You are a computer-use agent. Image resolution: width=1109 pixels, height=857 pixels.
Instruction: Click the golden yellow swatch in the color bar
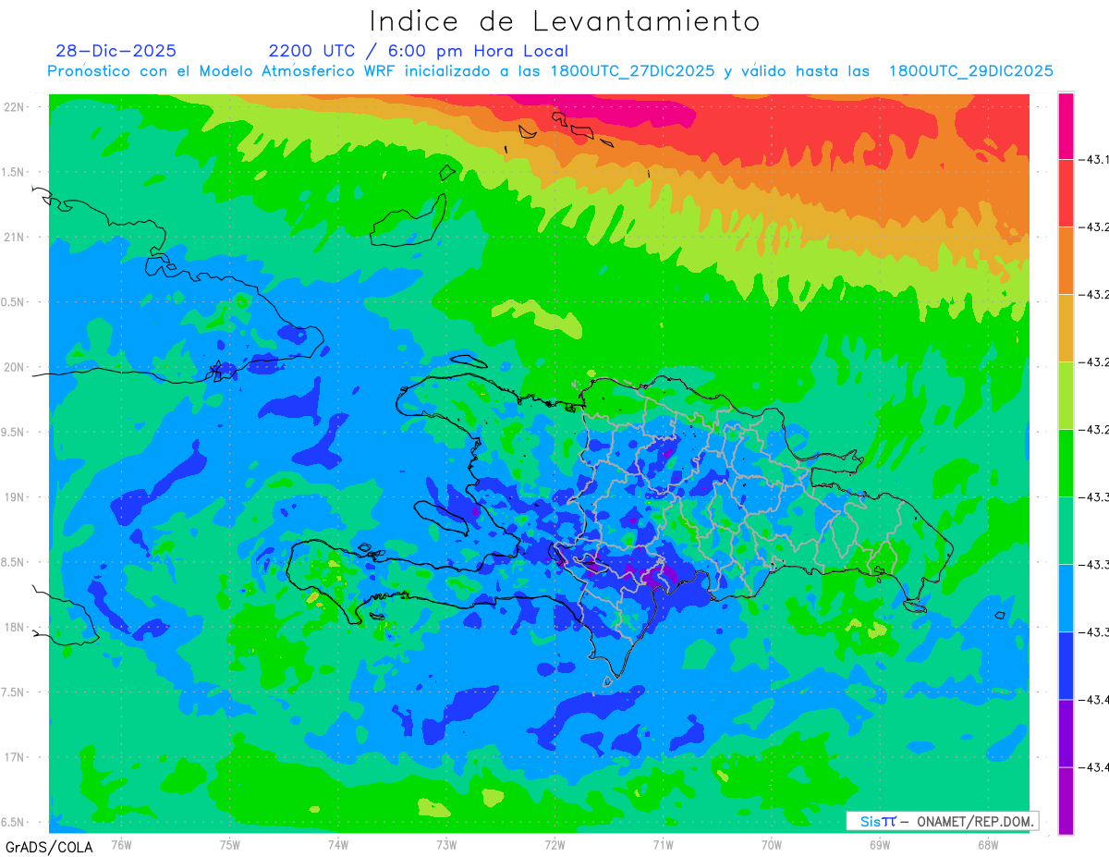pos(1066,327)
